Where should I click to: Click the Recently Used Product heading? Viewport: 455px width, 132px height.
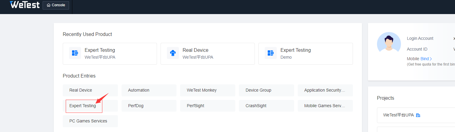pos(87,34)
